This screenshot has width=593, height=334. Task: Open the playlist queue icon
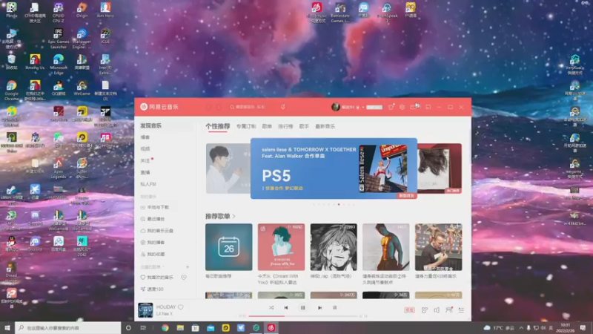click(x=461, y=310)
